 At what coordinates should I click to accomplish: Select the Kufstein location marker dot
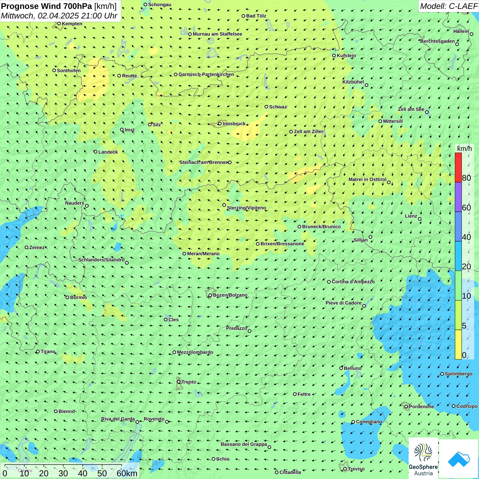(x=334, y=55)
